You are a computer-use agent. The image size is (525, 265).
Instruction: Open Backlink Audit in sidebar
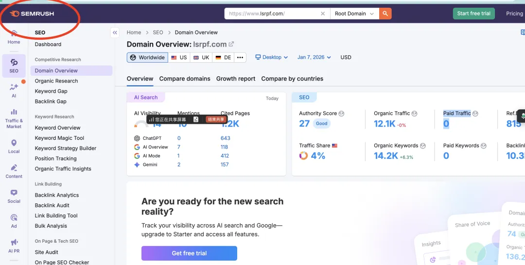tap(52, 205)
